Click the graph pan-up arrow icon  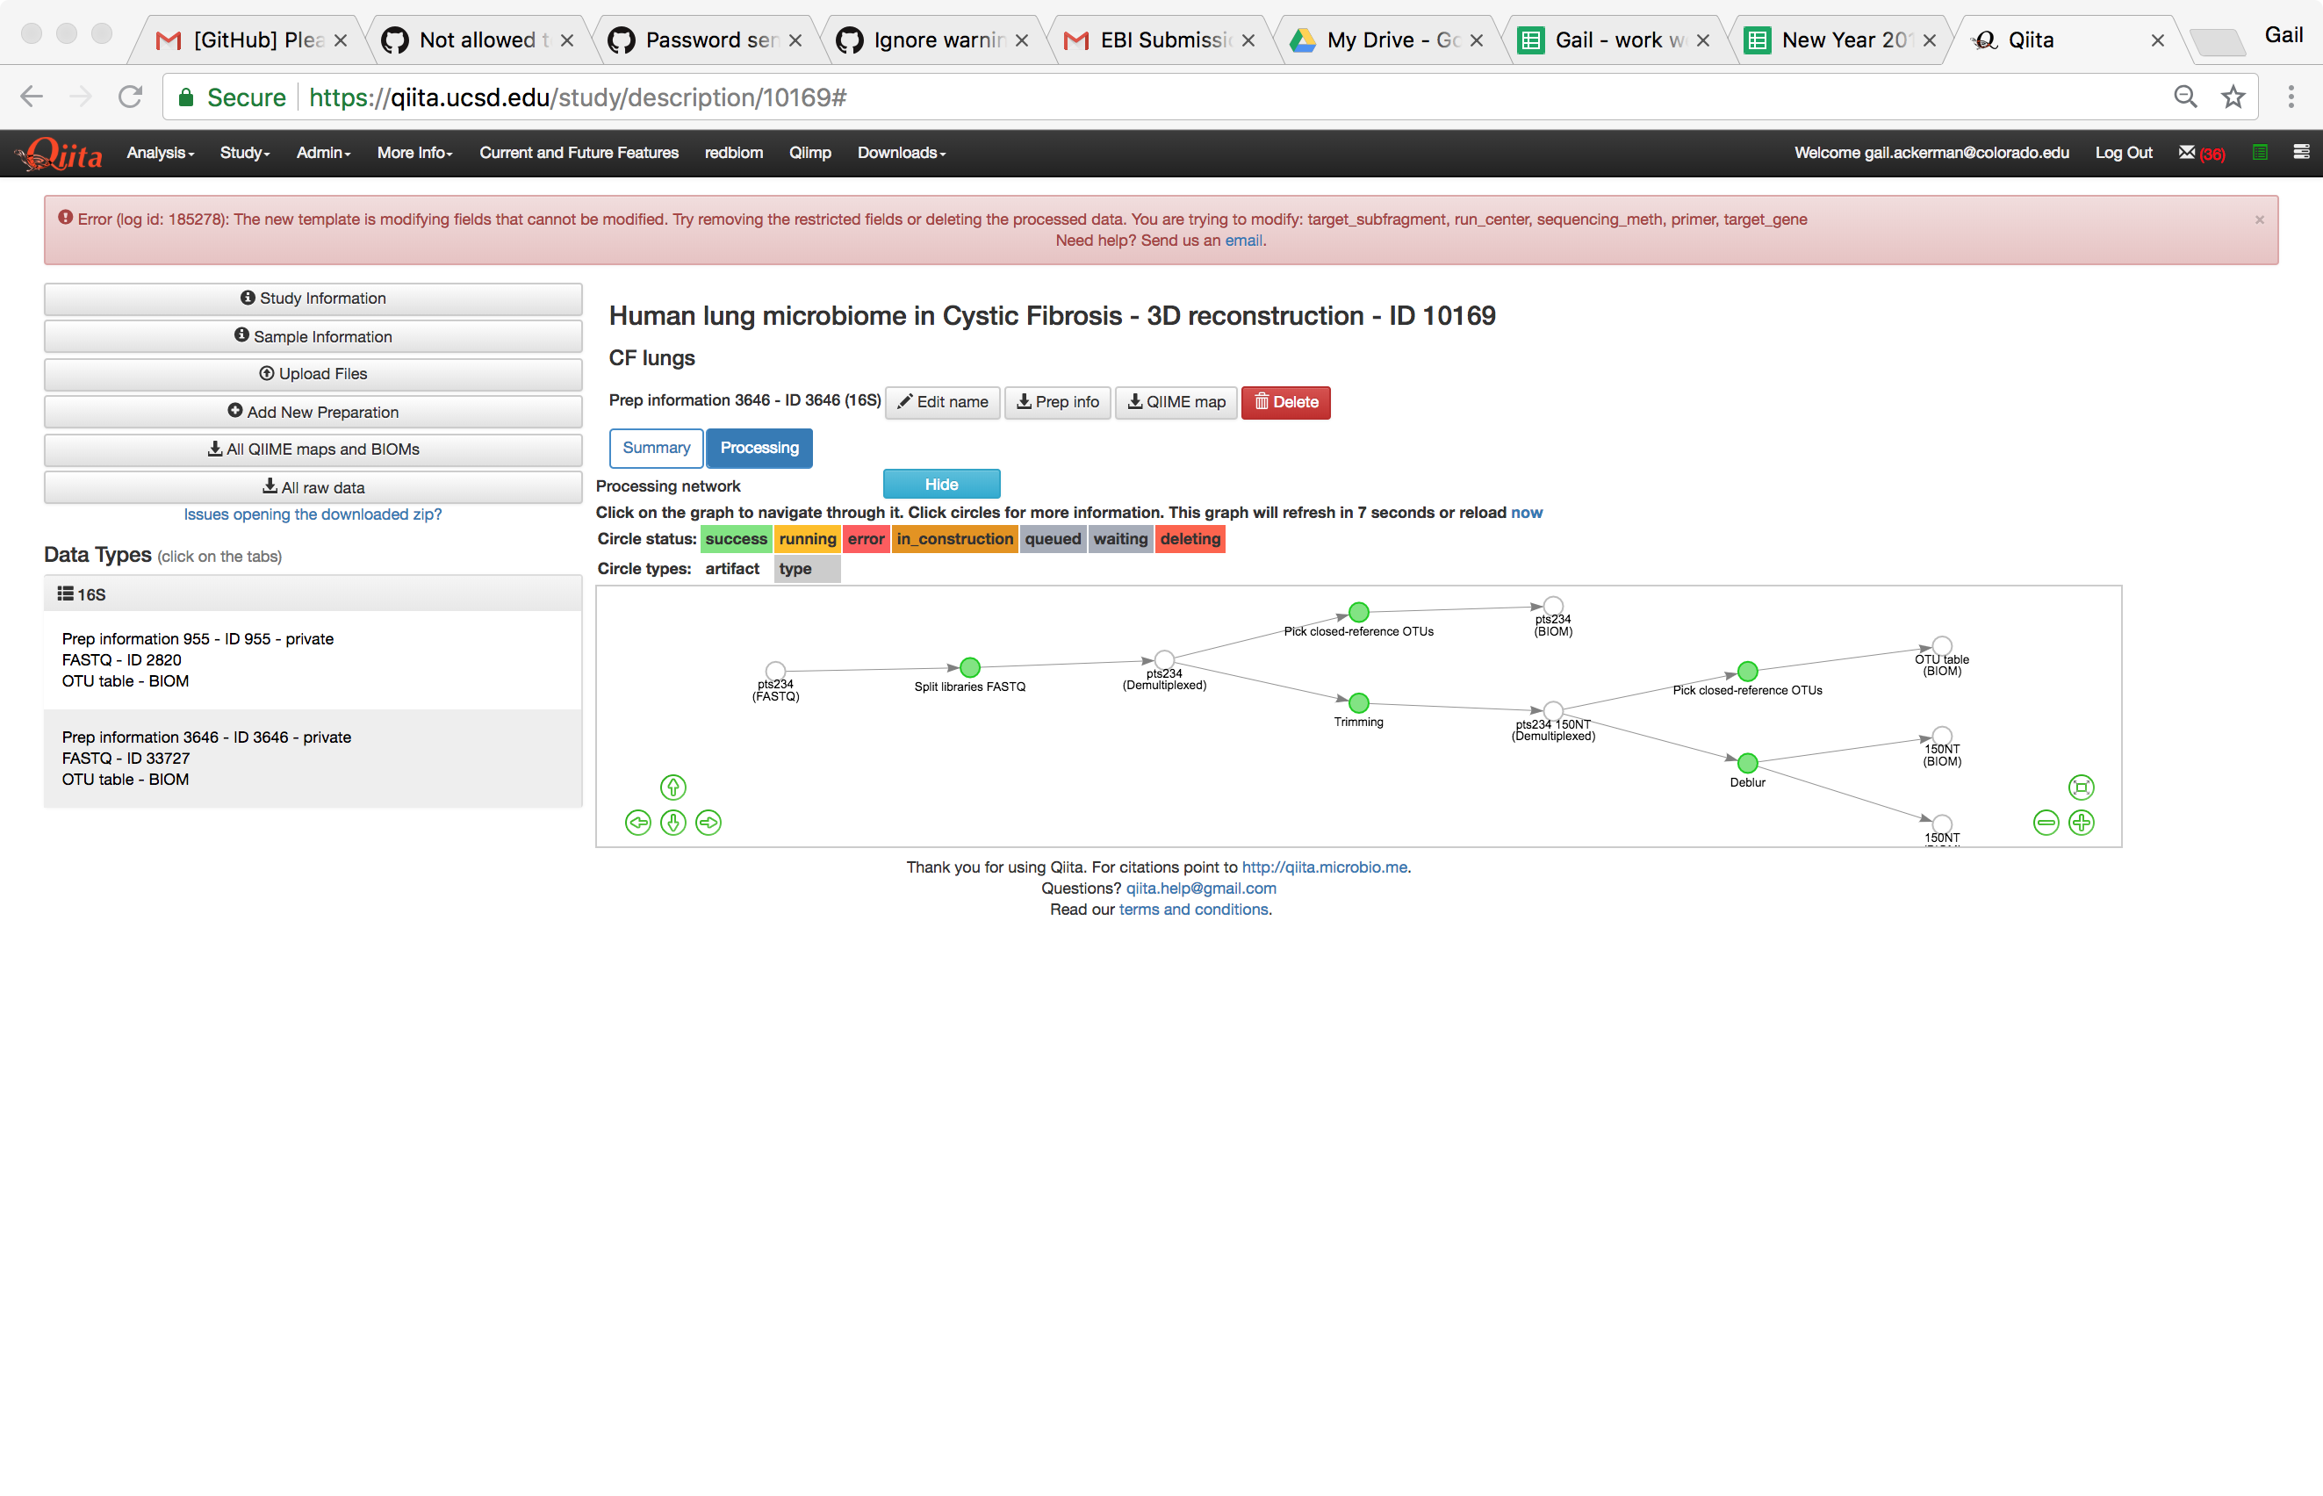(673, 787)
